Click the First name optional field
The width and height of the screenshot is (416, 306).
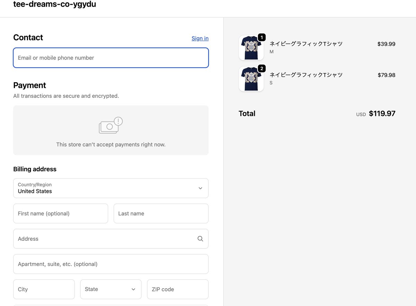pos(60,213)
